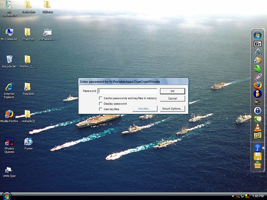
Task: Click the Keyfiles... button
Action: (145, 109)
